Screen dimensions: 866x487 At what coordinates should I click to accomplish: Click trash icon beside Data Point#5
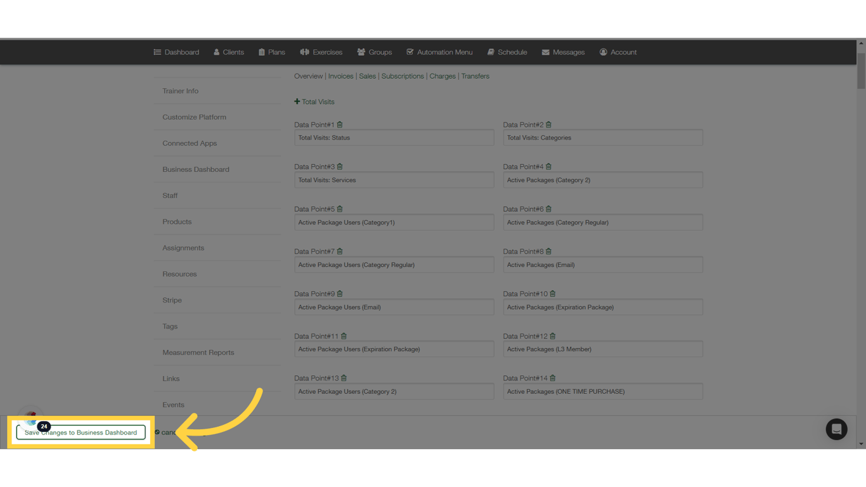point(340,209)
